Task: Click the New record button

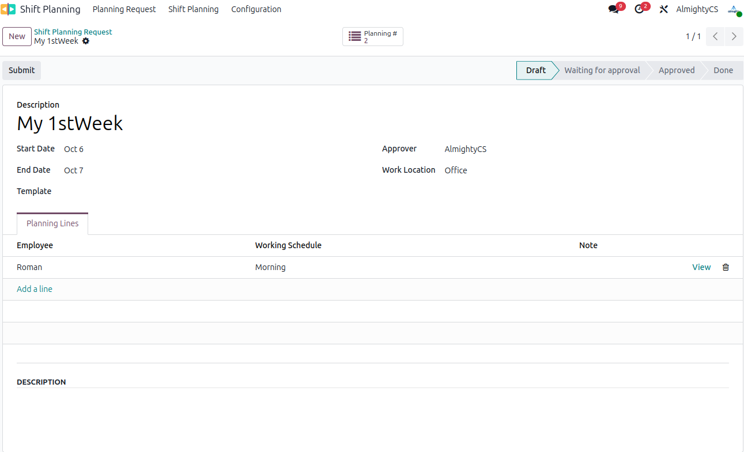Action: 17,36
